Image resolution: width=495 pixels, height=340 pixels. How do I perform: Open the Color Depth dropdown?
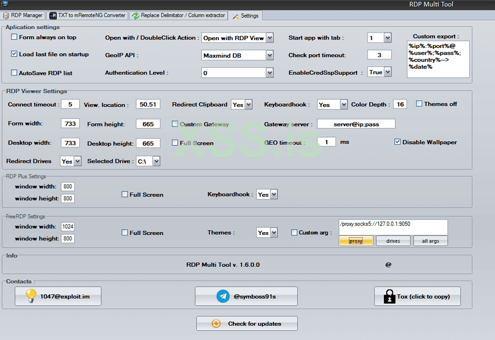[x=400, y=105]
